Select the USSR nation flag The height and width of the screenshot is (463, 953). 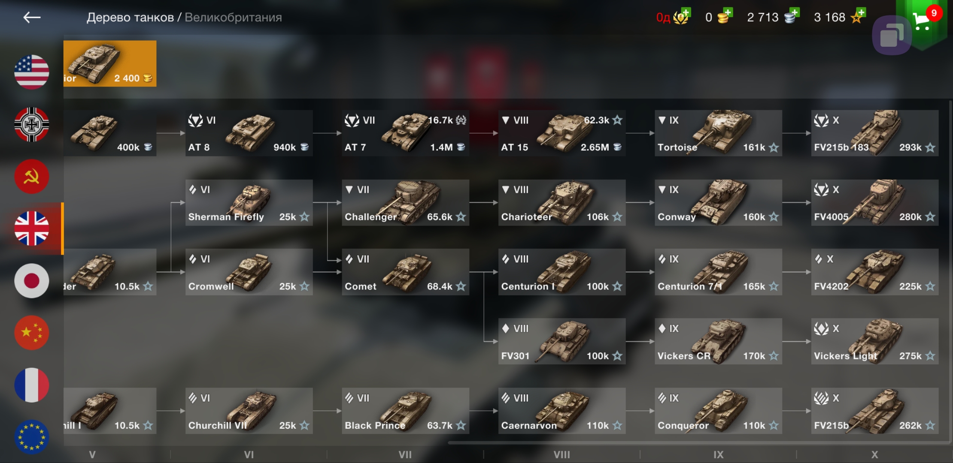(x=32, y=177)
